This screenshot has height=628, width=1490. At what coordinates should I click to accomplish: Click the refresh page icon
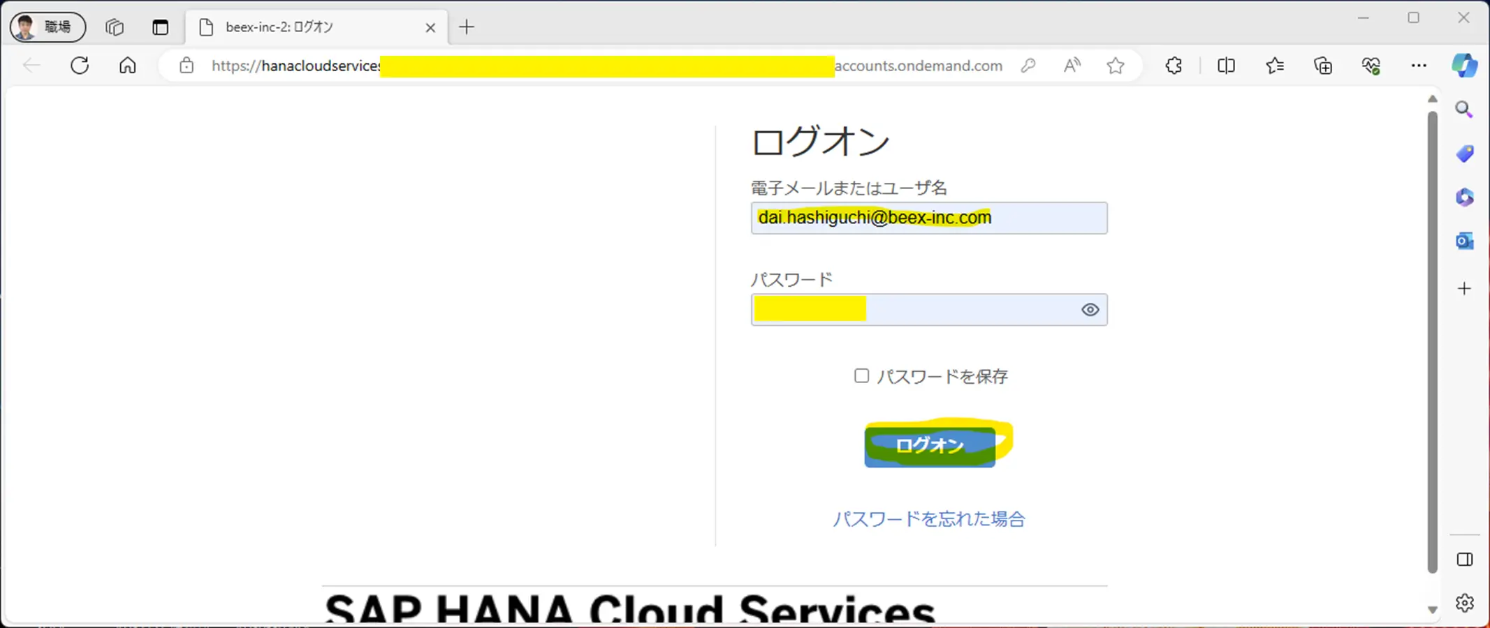(80, 66)
